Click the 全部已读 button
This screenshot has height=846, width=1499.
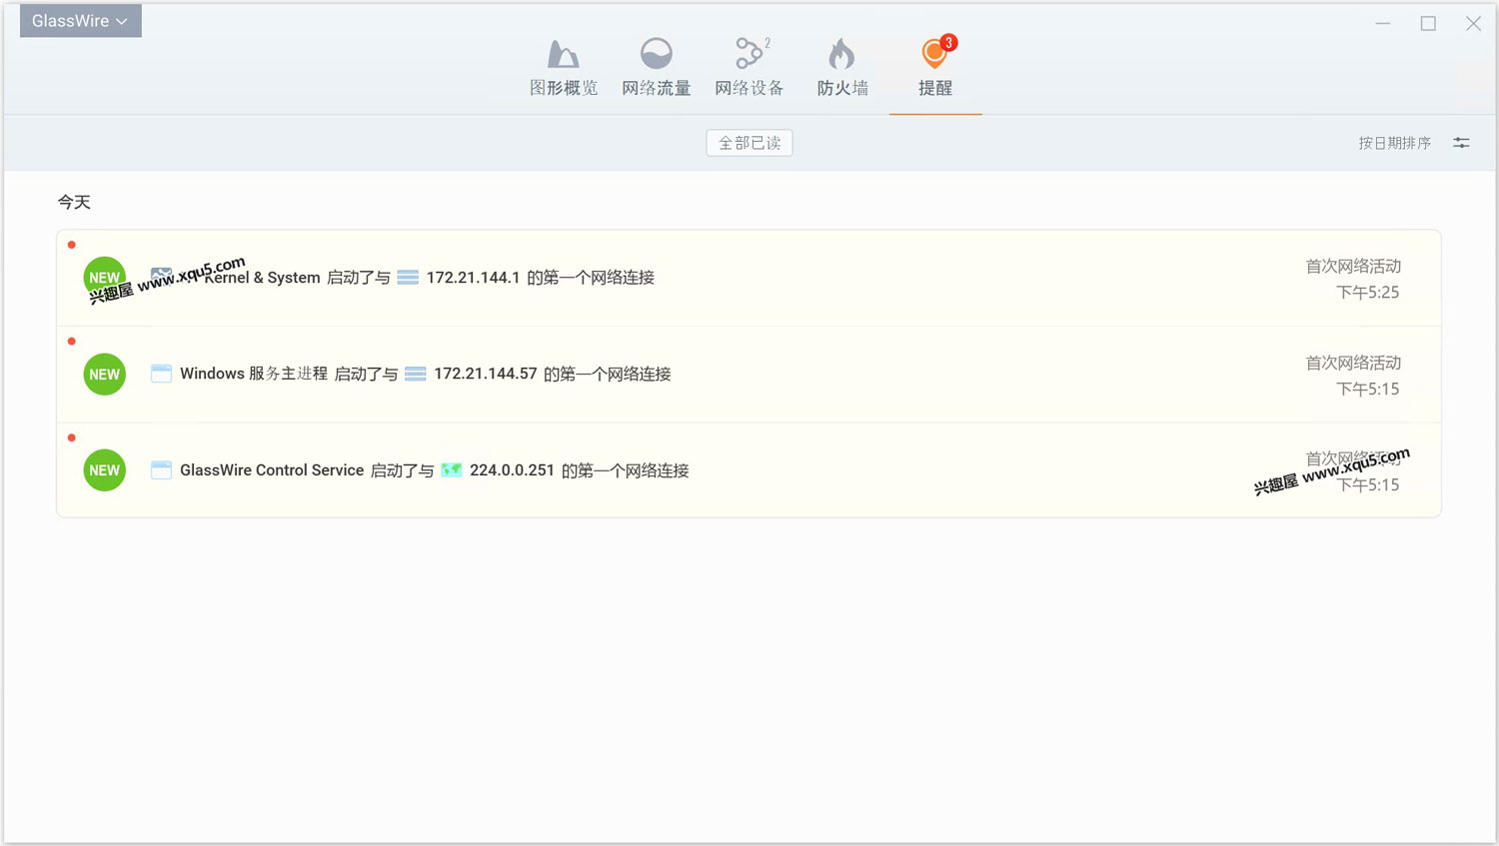click(x=749, y=143)
